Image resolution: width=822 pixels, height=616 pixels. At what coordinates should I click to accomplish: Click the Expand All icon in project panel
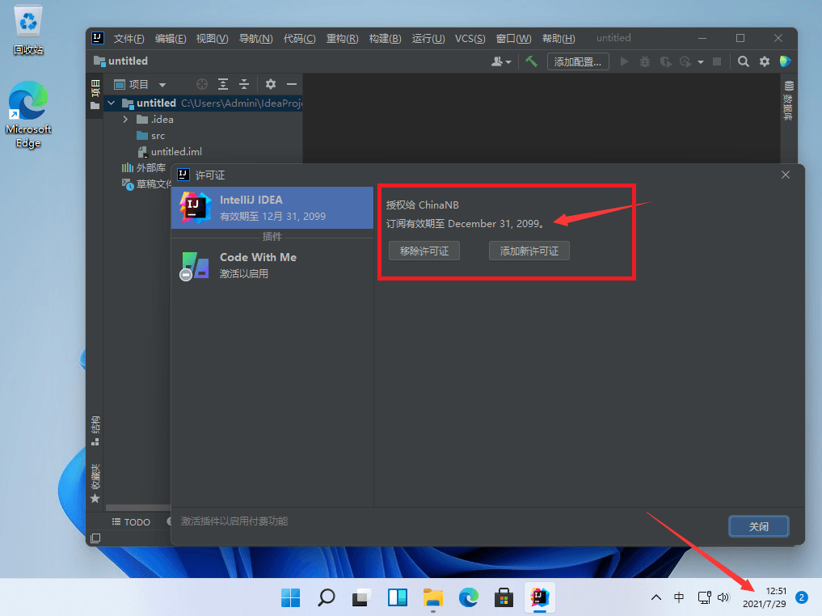click(x=223, y=84)
